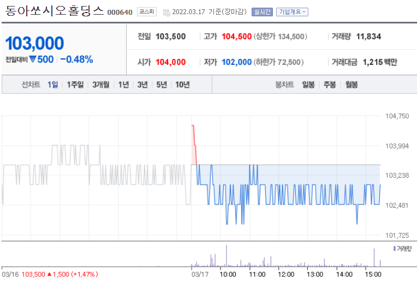Select the 3개월 line chart tab
Screen dimensions: 417x284
(101, 84)
